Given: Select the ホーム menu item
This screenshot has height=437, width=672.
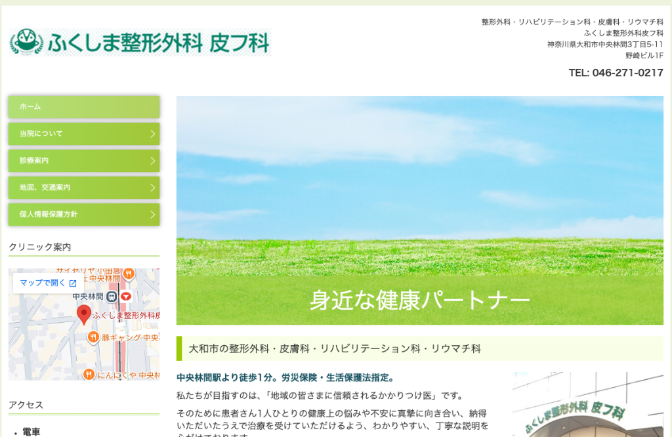Looking at the screenshot, I should point(84,107).
